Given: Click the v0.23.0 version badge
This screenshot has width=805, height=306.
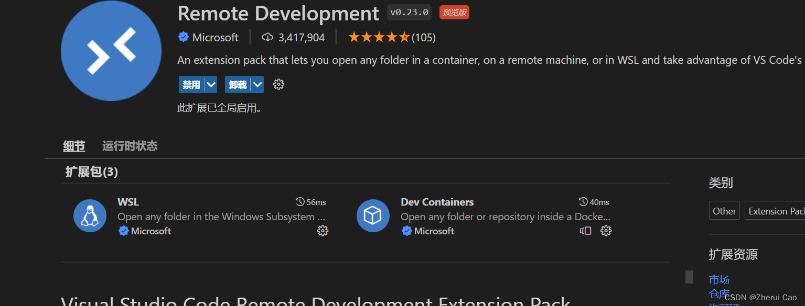Looking at the screenshot, I should pyautogui.click(x=409, y=12).
